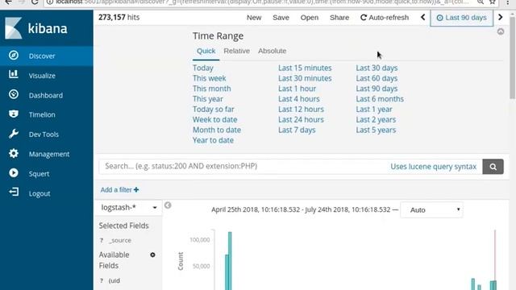This screenshot has height=290, width=516.
Task: Click the Add a filter link
Action: (120, 190)
